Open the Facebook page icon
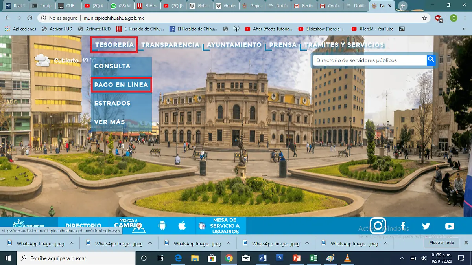Image resolution: width=472 pixels, height=265 pixels. coord(403,226)
